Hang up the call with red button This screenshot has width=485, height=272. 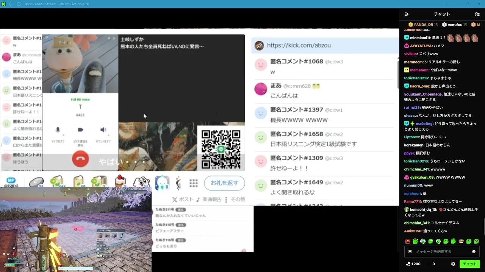click(80, 159)
